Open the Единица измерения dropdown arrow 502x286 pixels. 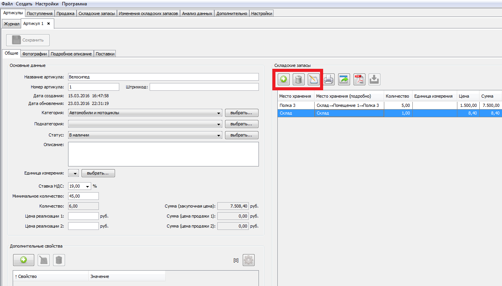coord(73,173)
